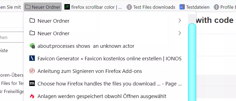Click the cyan scrollbar thumb

[192, 62]
